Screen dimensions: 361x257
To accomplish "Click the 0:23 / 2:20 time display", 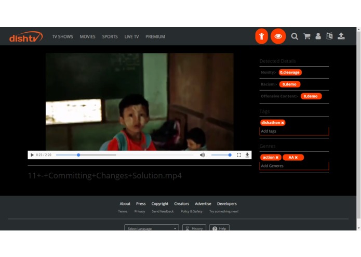I will tap(44, 155).
